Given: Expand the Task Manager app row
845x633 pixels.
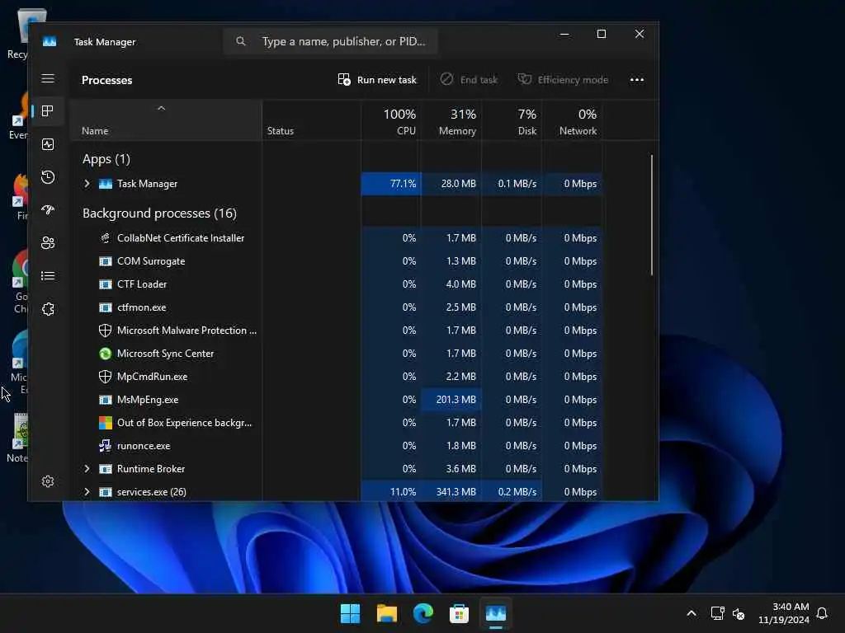Looking at the screenshot, I should (x=87, y=184).
